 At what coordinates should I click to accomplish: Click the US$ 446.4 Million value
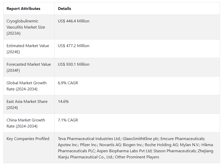pyautogui.click(x=74, y=21)
